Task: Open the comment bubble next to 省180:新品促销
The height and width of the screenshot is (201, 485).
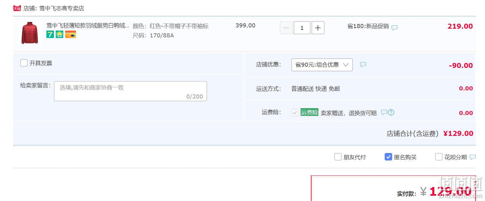Action: [394, 27]
